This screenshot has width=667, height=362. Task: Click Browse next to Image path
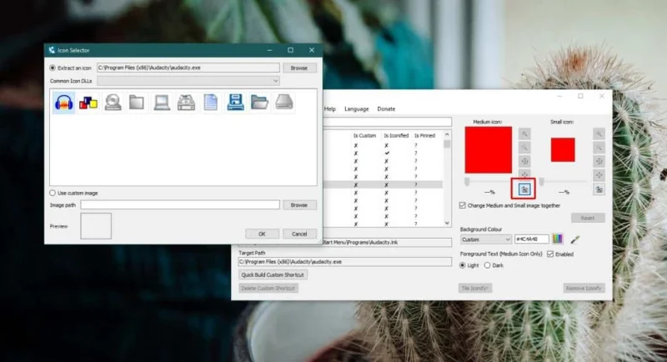[x=299, y=205]
